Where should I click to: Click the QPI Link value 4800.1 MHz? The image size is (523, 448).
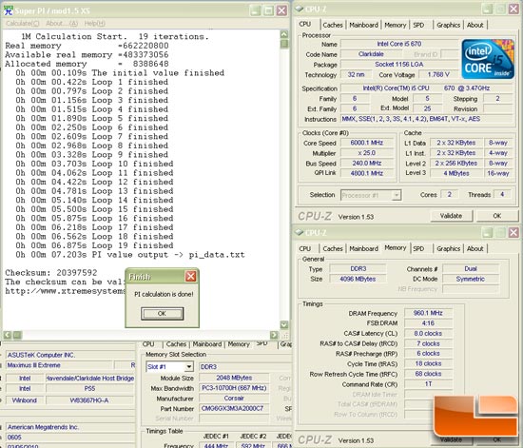(x=367, y=173)
